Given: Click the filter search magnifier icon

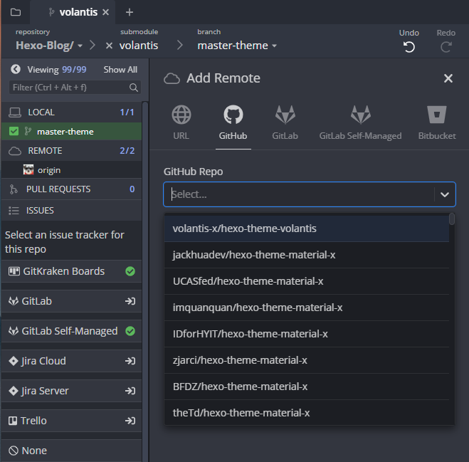Looking at the screenshot, I should tap(134, 88).
